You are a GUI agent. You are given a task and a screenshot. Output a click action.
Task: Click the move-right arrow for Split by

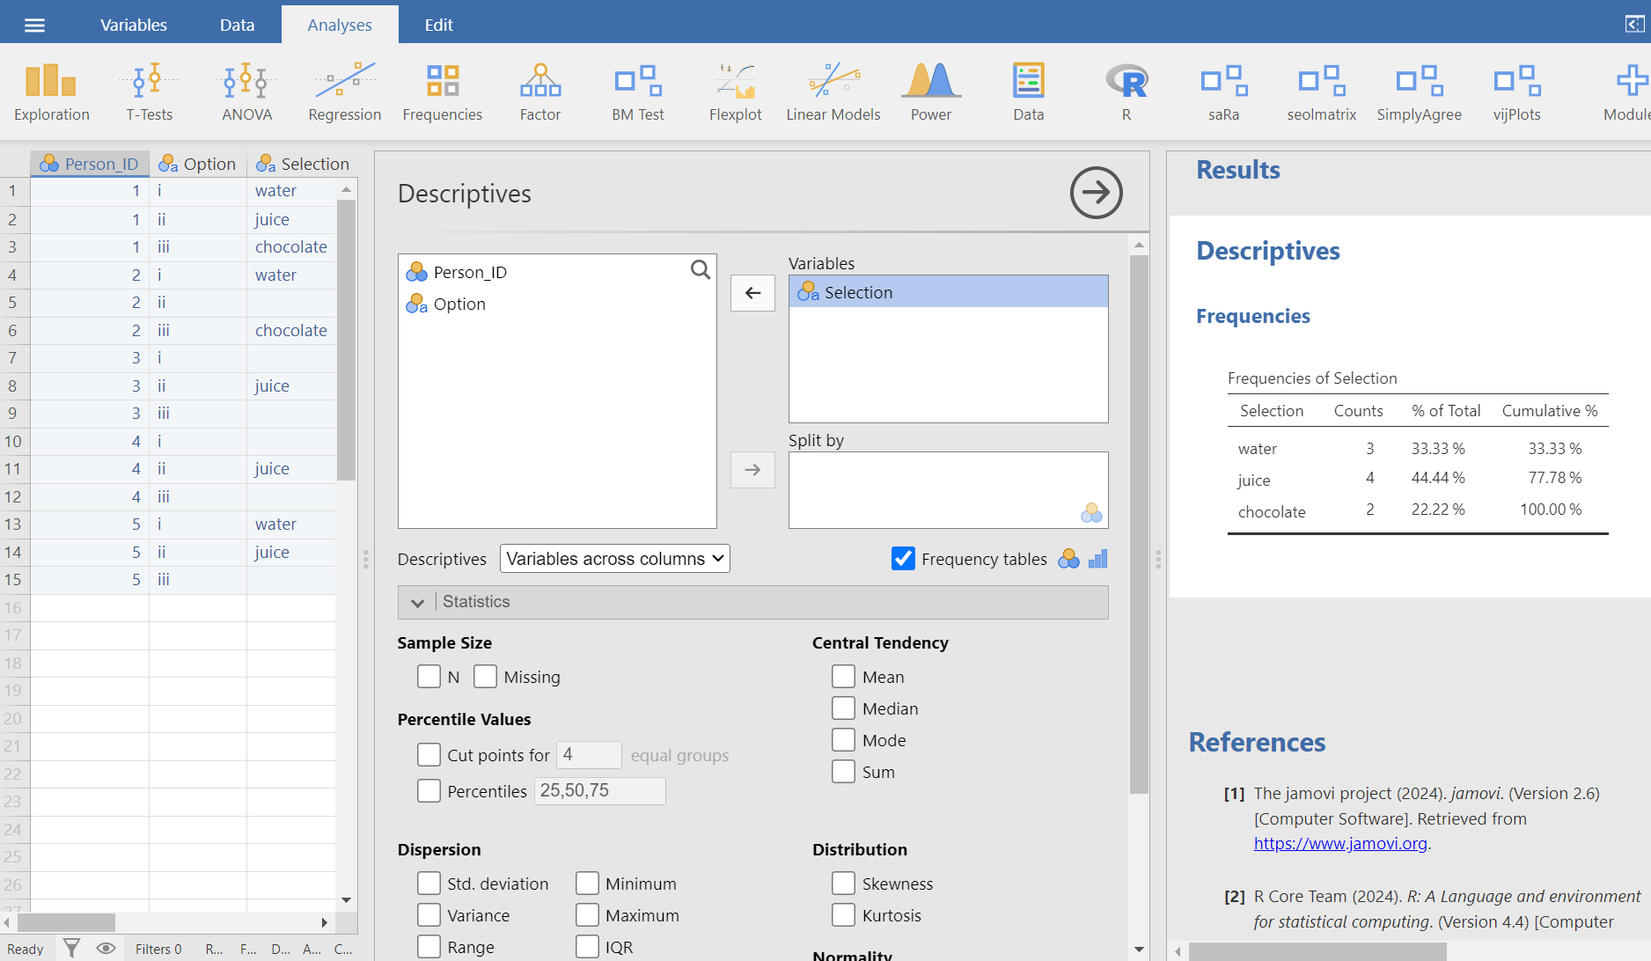752,470
